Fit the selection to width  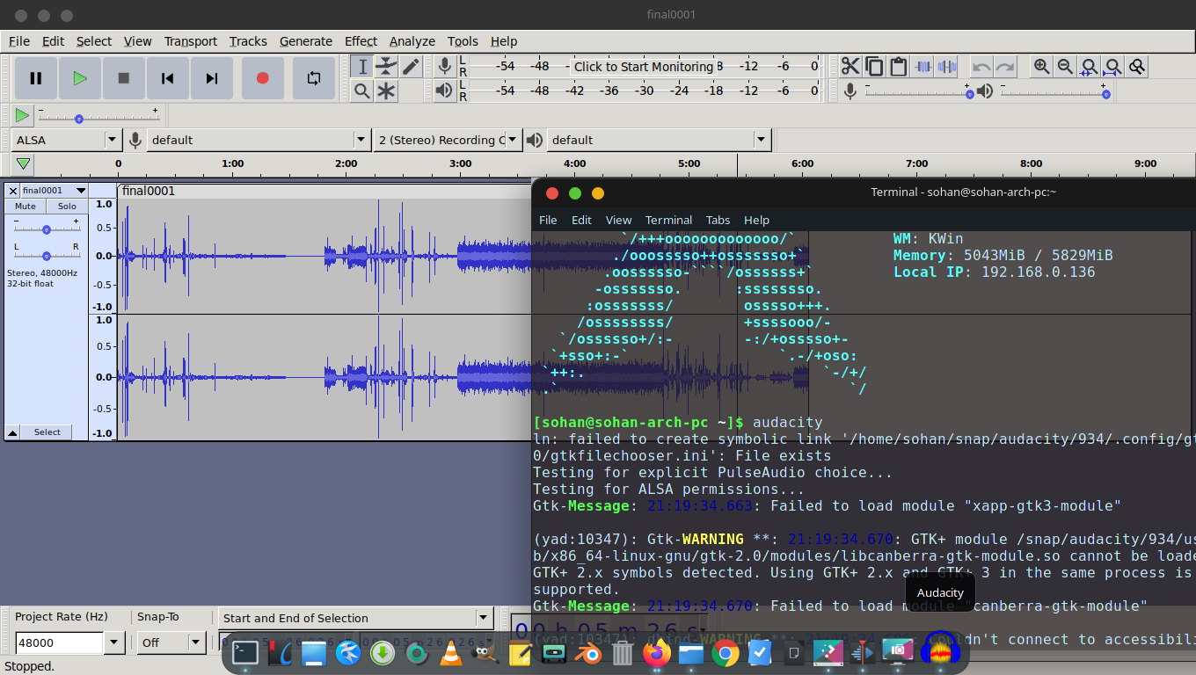point(1089,67)
